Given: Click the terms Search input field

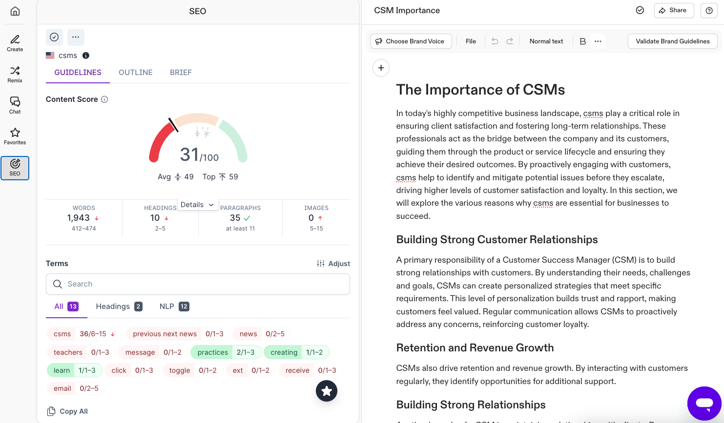Looking at the screenshot, I should point(198,284).
